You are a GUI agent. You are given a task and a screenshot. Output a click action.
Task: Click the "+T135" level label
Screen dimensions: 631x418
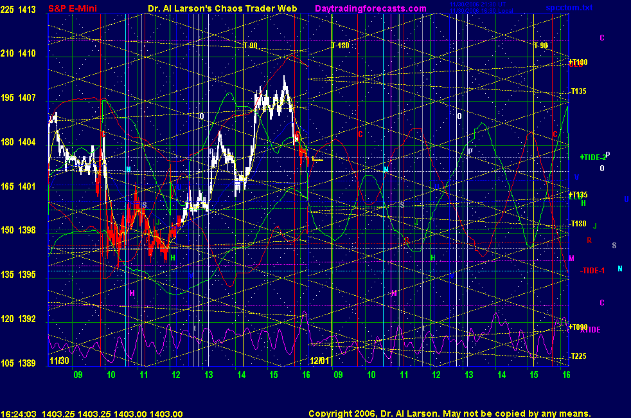[578, 194]
